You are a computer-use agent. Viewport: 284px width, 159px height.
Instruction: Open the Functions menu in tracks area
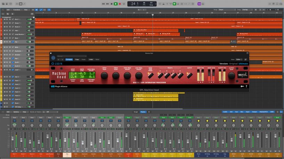tap(17, 10)
